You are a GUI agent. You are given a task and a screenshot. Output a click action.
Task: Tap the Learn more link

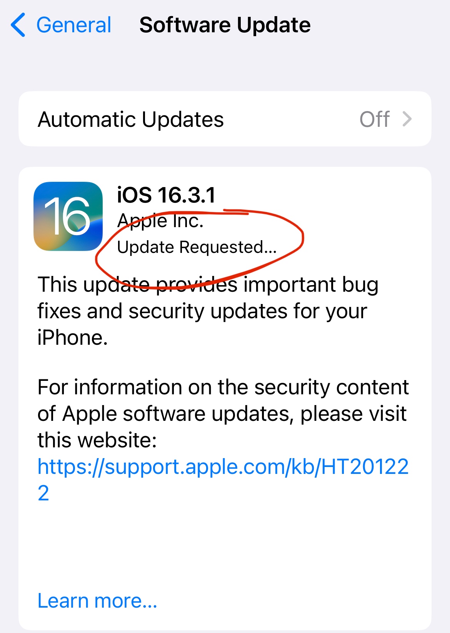[x=97, y=601]
